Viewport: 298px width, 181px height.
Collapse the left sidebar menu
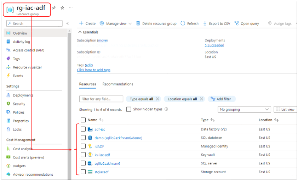point(67,24)
